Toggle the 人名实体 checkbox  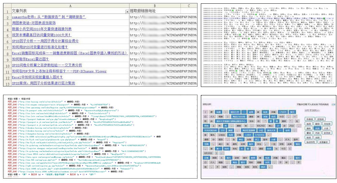pyautogui.click(x=309, y=104)
